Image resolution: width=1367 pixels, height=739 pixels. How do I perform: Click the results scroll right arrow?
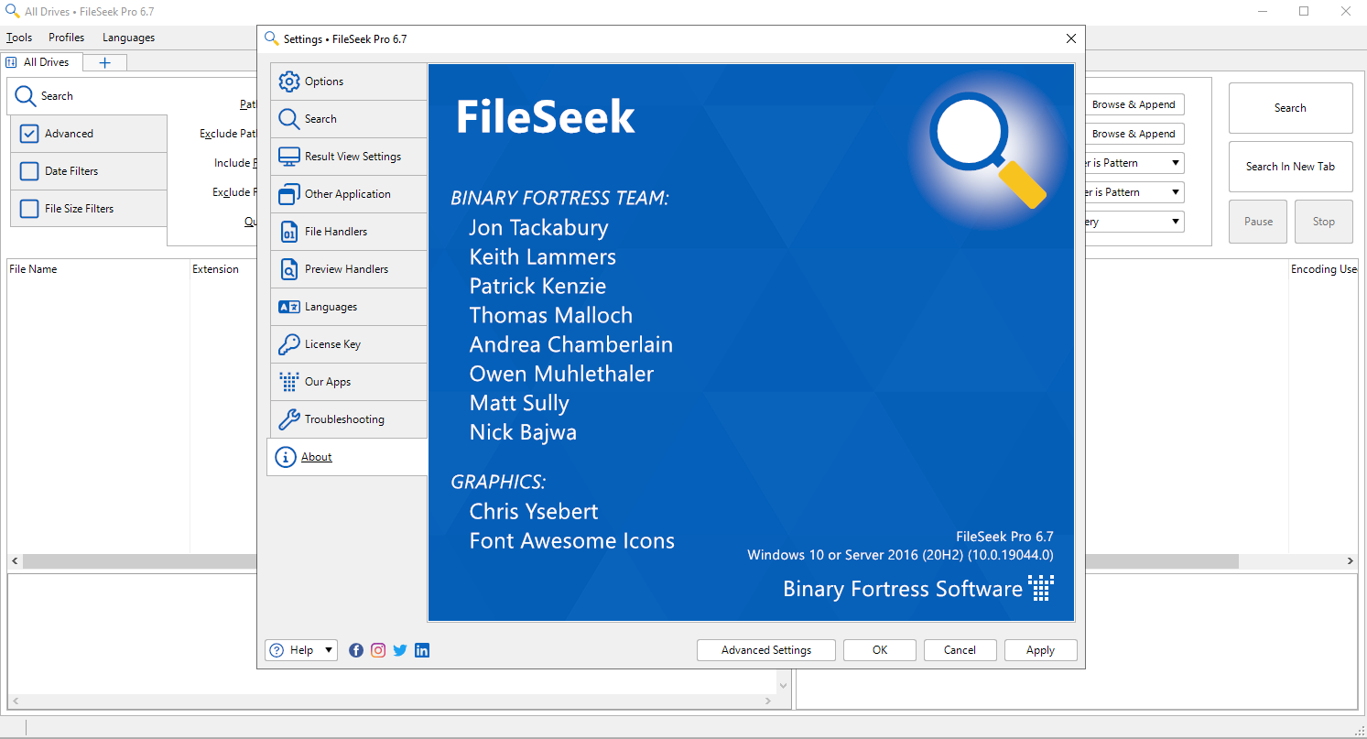click(x=1351, y=561)
